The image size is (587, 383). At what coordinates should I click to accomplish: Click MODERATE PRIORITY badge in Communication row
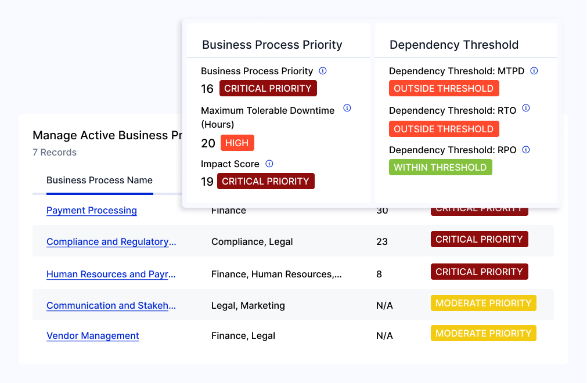(484, 303)
